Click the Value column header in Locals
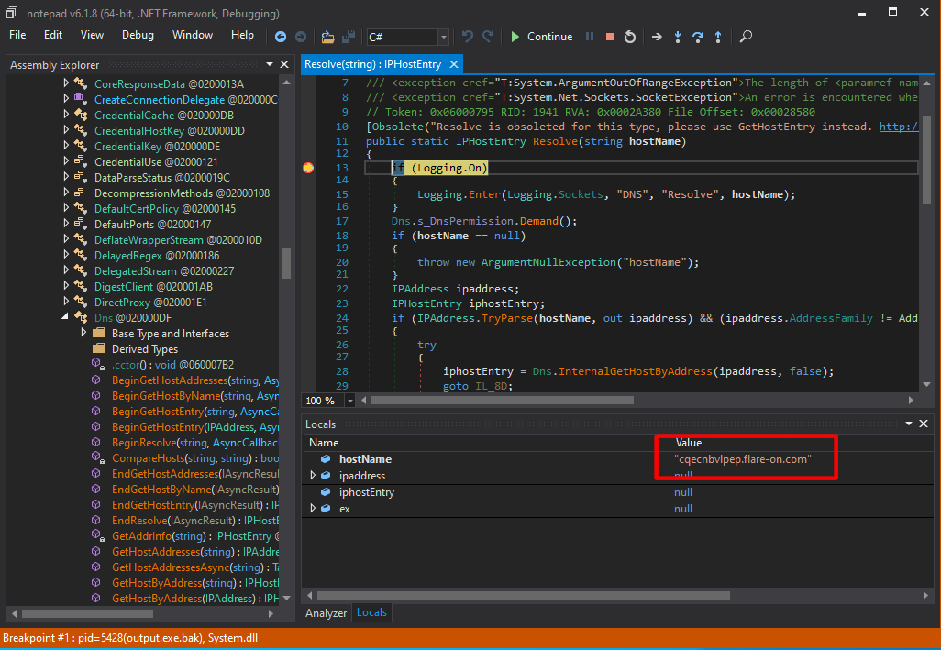This screenshot has width=941, height=650. (802, 443)
